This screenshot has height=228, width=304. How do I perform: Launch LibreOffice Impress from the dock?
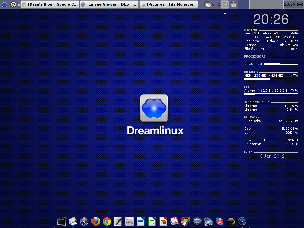[163, 221]
